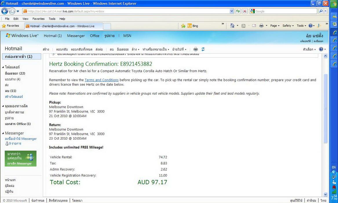This screenshot has width=338, height=203.
Task: Open the ล้าง sweep dropdown
Action: coord(136,49)
